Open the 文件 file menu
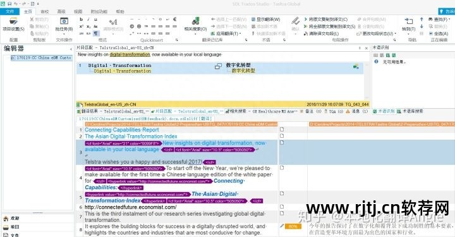This screenshot has width=455, height=237. (x=9, y=11)
